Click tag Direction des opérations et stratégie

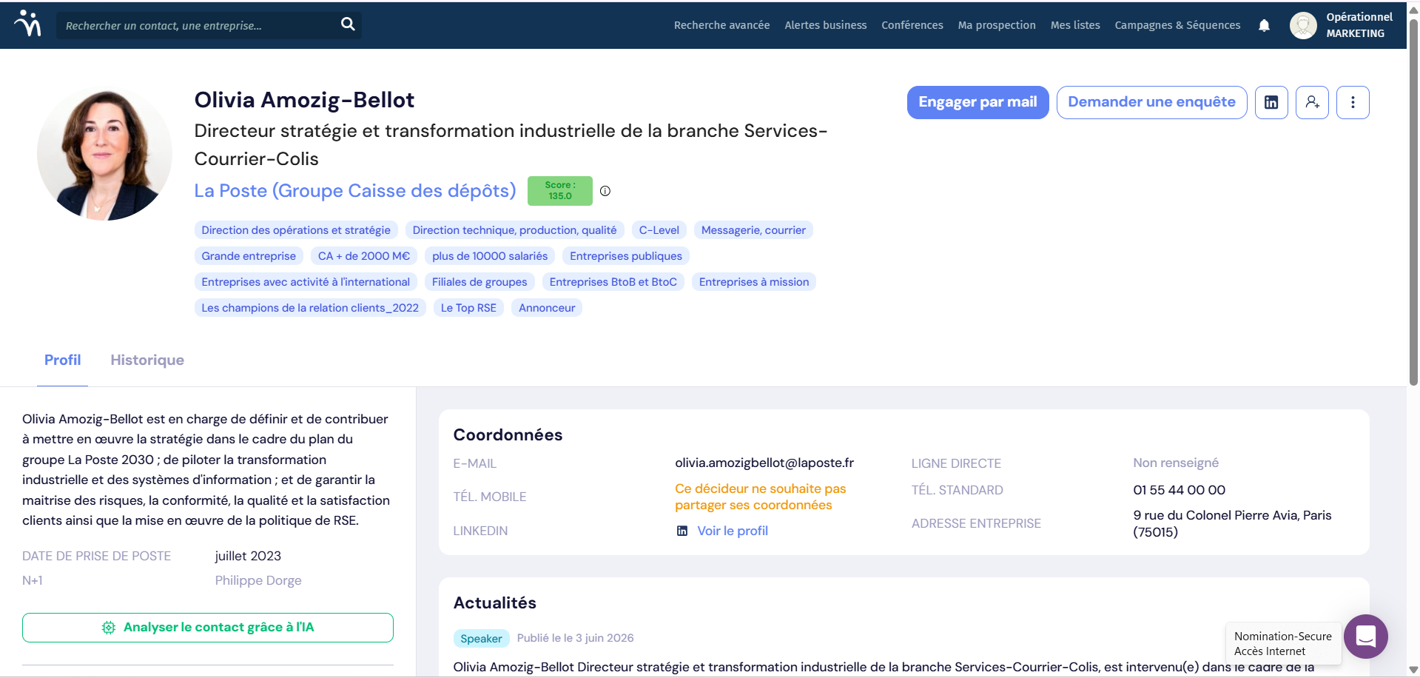[296, 230]
